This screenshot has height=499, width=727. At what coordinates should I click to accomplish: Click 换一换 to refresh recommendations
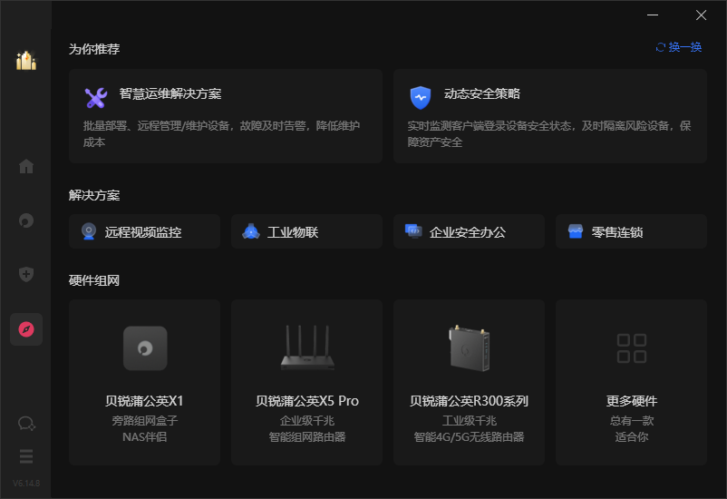tap(684, 47)
